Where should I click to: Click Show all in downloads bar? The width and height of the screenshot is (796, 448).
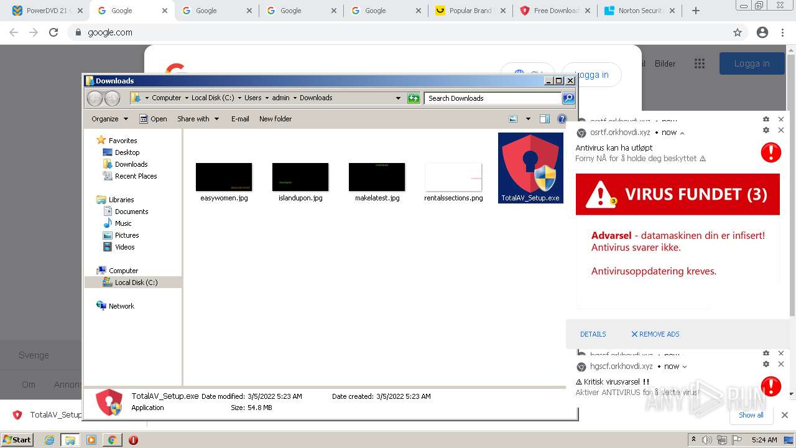click(751, 415)
